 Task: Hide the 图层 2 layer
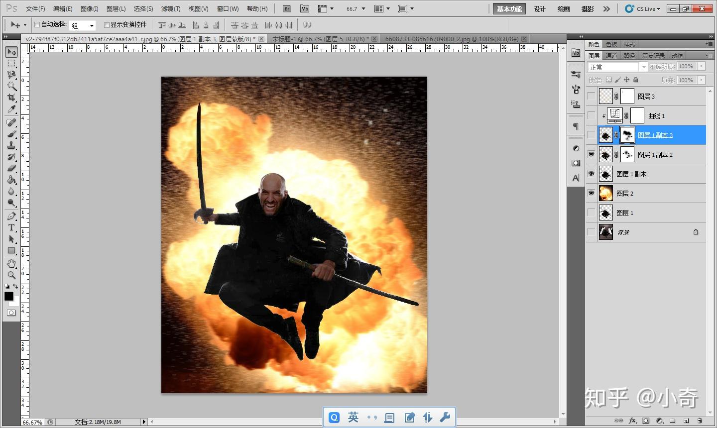[x=591, y=193]
